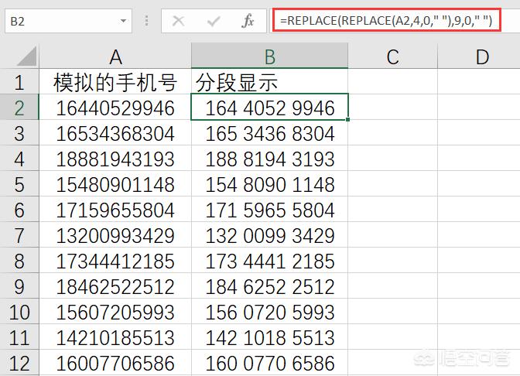Expand the Name Box dropdown arrow
This screenshot has height=376, width=520.
(x=123, y=21)
